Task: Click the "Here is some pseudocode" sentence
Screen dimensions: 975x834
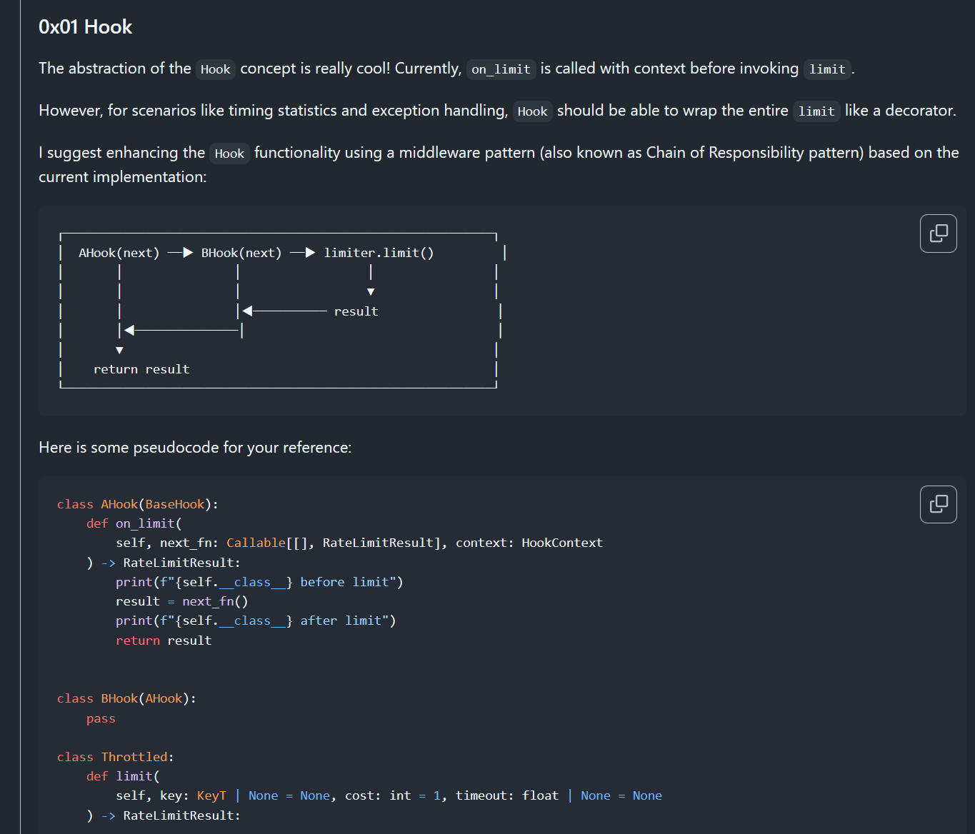Action: point(195,448)
